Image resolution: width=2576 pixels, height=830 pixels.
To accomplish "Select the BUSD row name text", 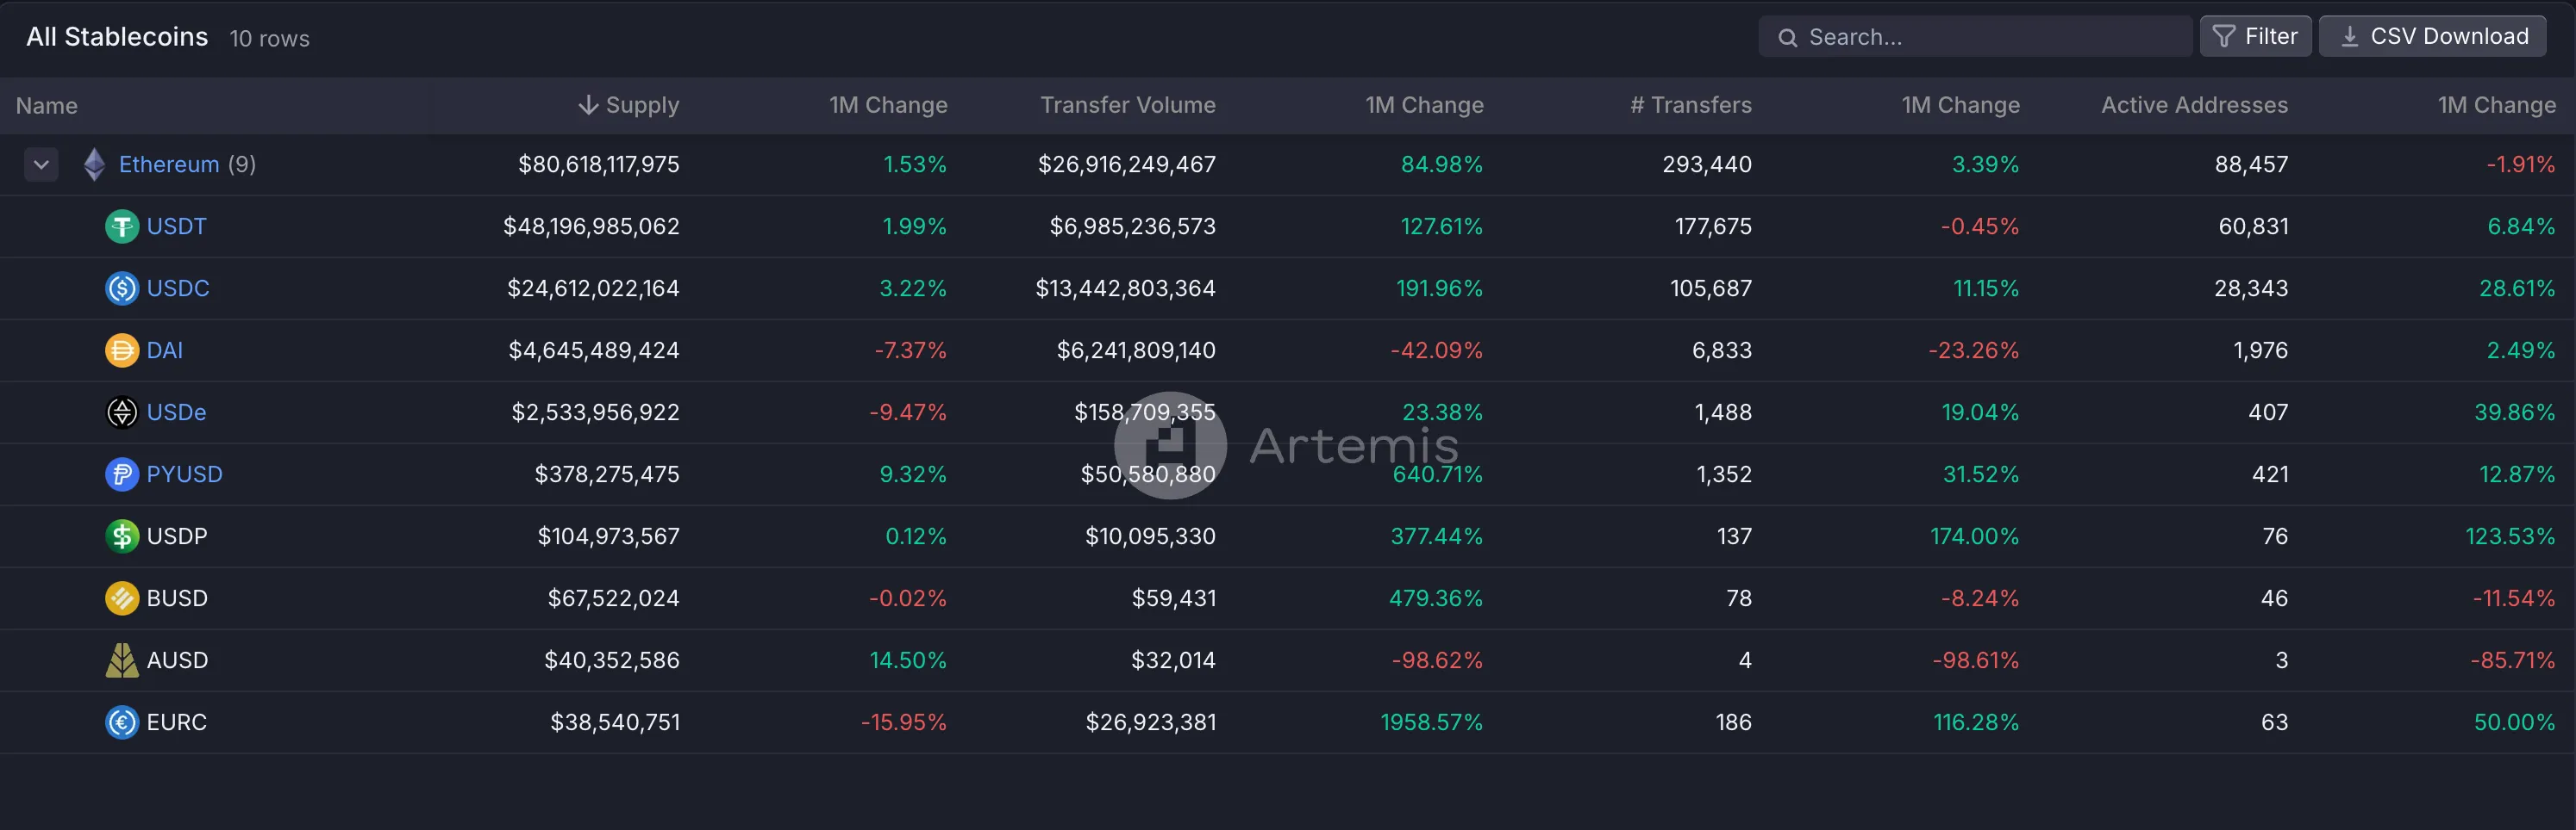I will click(x=177, y=598).
